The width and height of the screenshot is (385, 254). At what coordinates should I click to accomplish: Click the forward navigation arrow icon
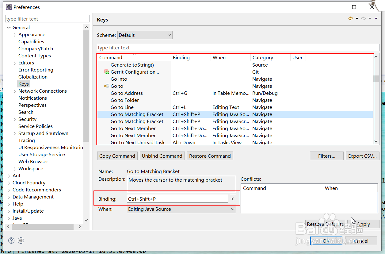(x=364, y=19)
